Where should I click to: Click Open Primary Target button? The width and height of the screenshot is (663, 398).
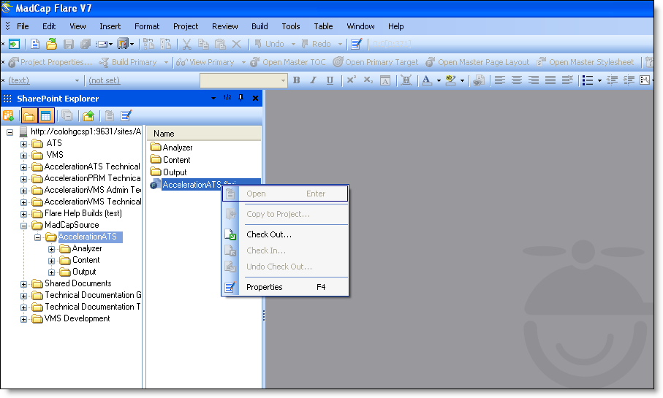[376, 62]
